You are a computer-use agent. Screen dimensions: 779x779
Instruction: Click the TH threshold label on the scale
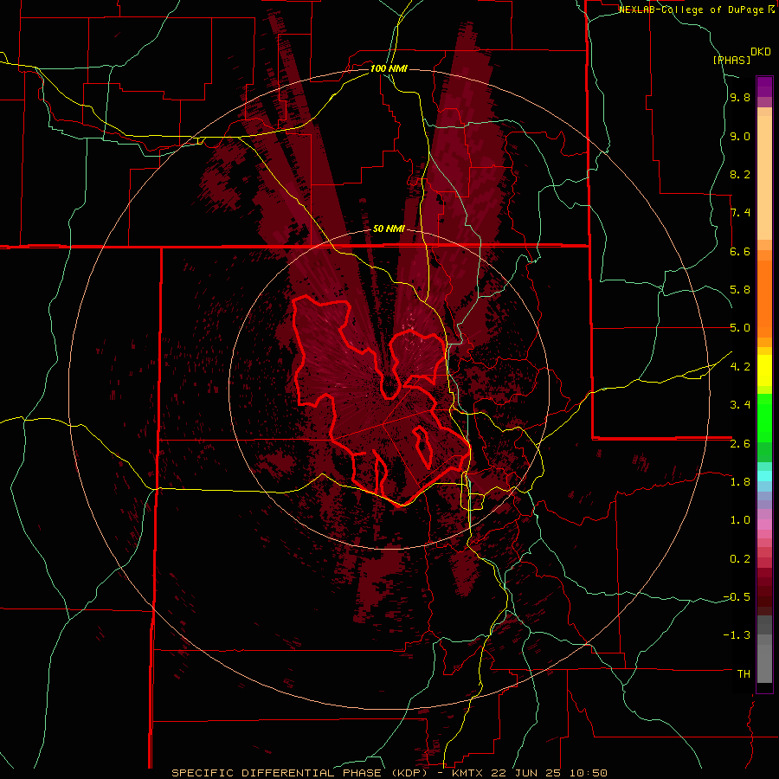click(x=744, y=674)
